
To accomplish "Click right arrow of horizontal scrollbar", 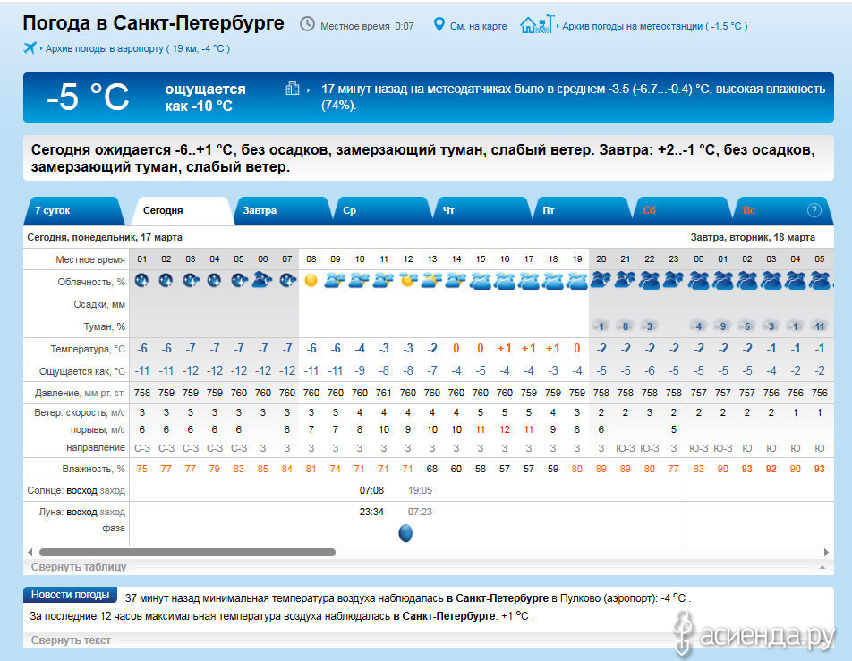I will point(826,553).
